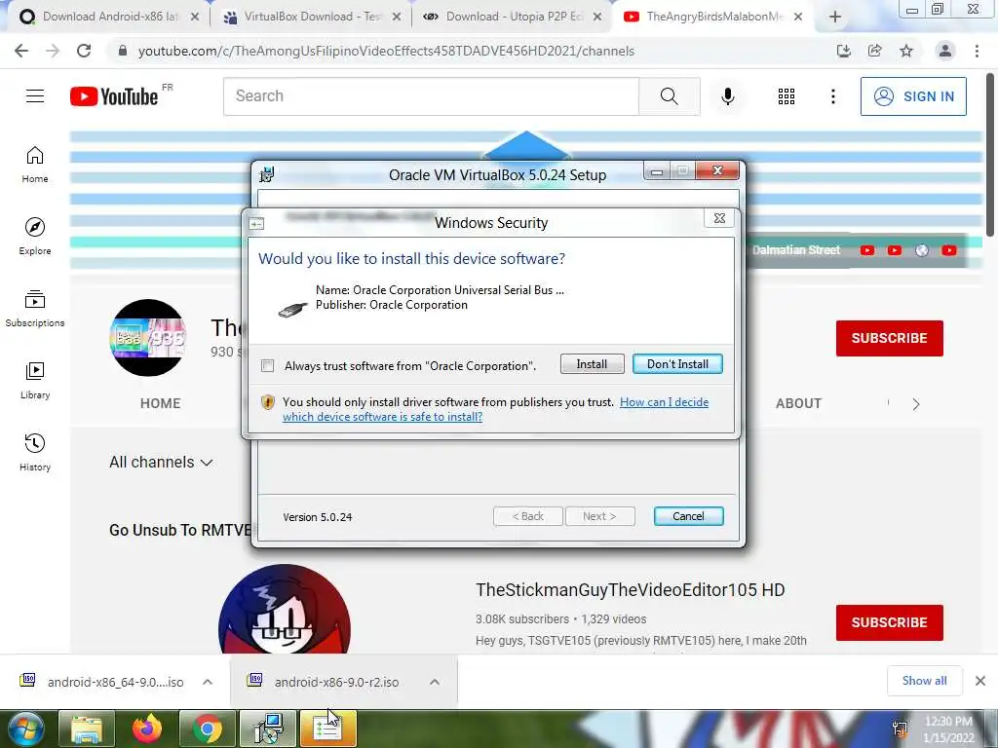Viewport: 998px width, 748px height.
Task: Click the taskbar clock showing 12:30 PM
Action: 948,729
